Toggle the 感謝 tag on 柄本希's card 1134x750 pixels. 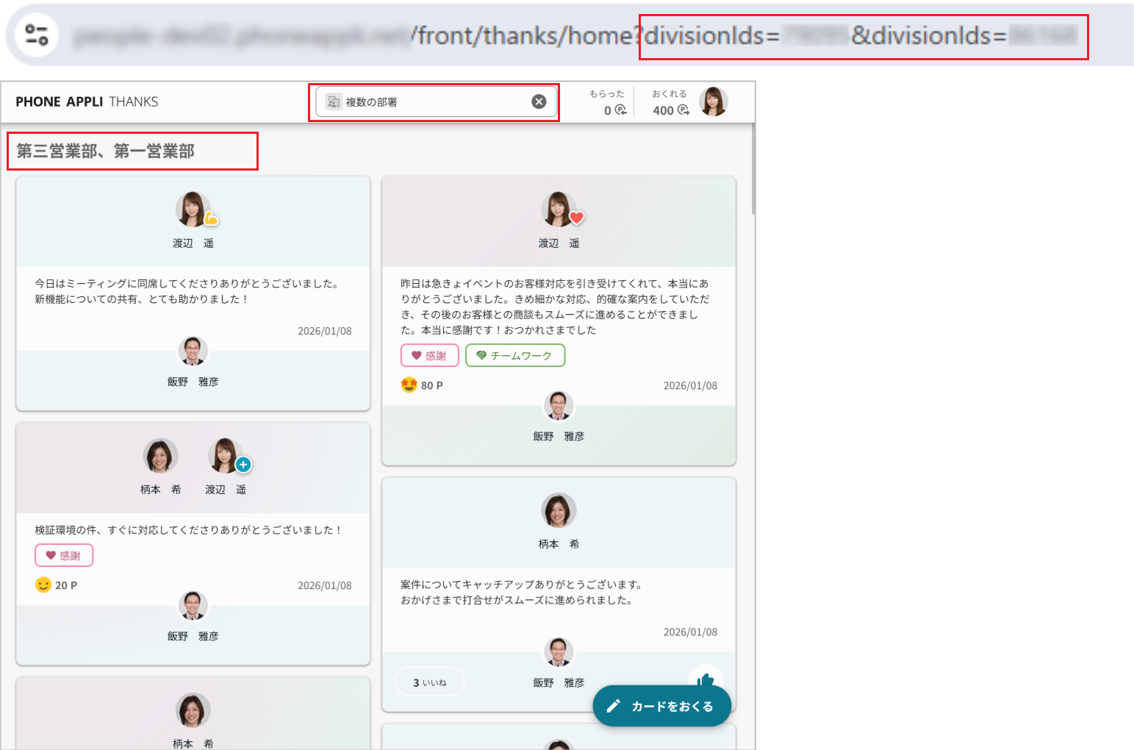click(64, 555)
